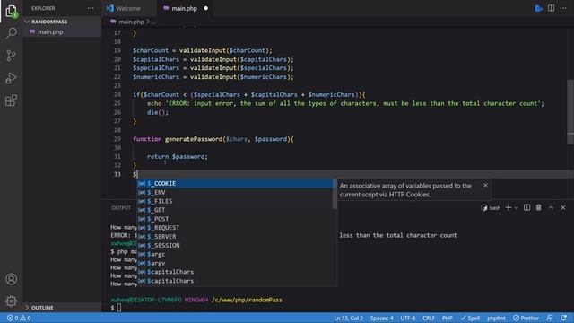574x323 pixels.
Task: Run the file using the top-right play icon
Action: click(x=538, y=8)
